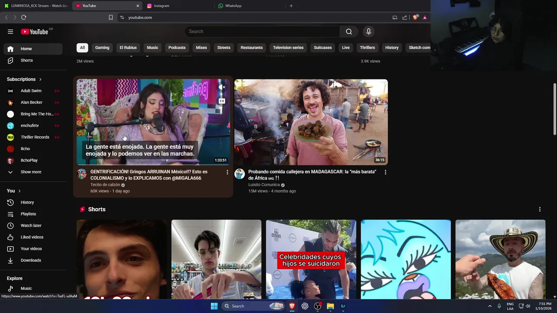Open Playlists in the sidebar
557x313 pixels.
33,214
